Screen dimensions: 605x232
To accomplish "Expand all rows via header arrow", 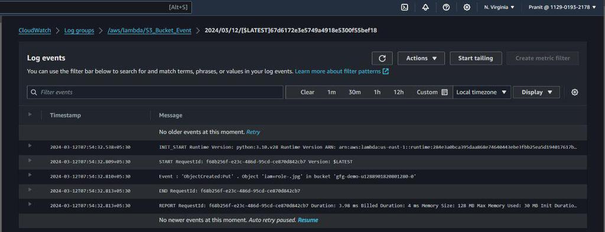I will point(30,114).
